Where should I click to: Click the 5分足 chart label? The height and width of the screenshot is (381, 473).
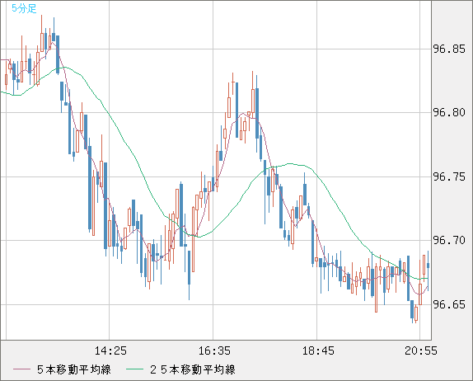pos(24,8)
